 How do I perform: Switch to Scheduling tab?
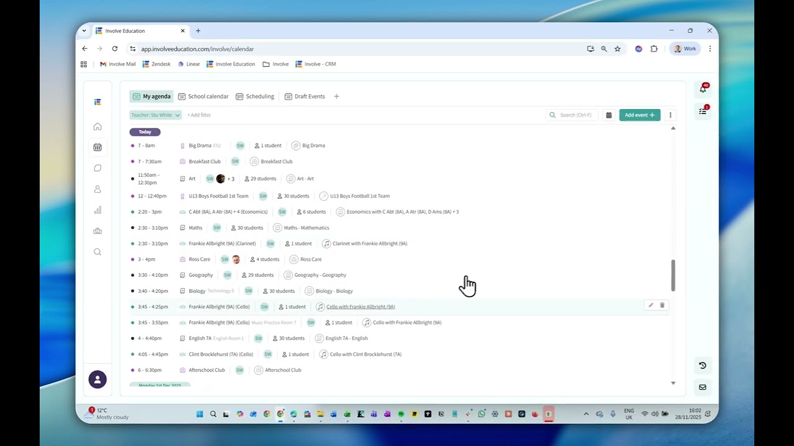click(255, 97)
